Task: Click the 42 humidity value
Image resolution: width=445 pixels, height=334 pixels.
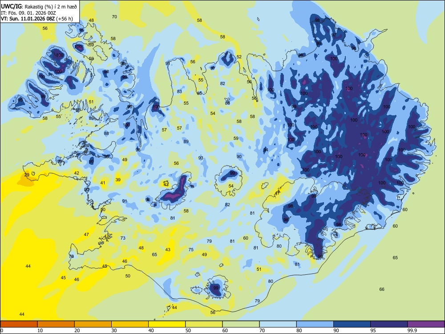Action: tap(77, 173)
